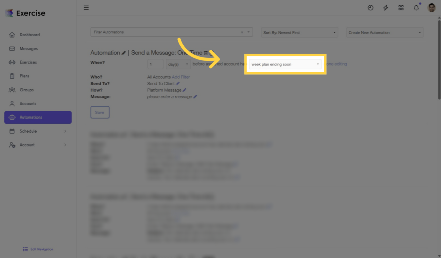Screen dimensions: 441x258
Task: Delete the automation with the trash icon
Action: coord(206,53)
